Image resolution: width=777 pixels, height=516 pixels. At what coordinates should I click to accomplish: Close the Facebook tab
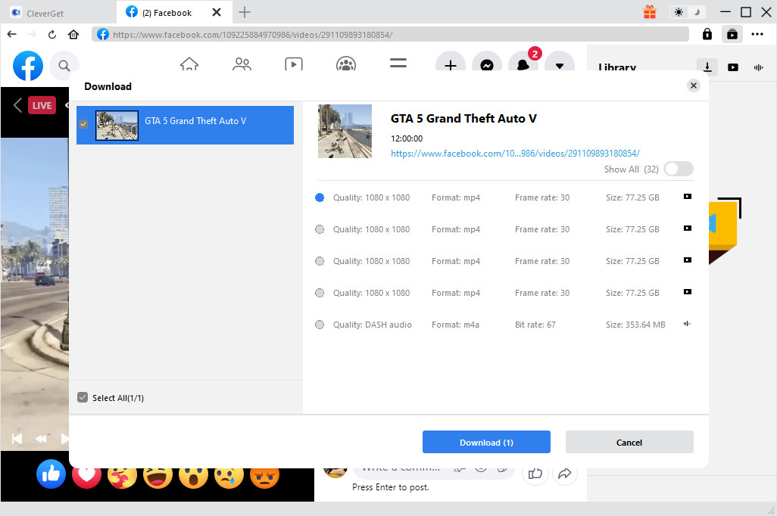point(217,12)
